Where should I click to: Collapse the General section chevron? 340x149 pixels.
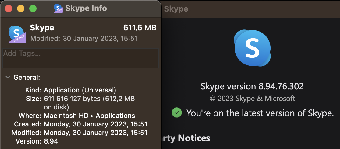click(8, 78)
